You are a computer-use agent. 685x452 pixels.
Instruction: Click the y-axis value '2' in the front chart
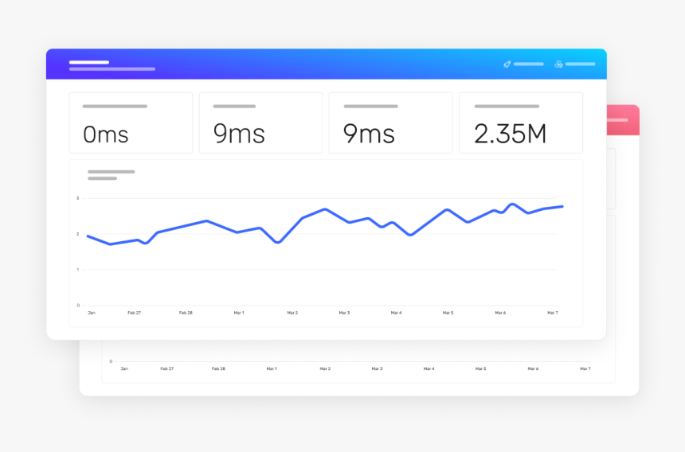pyautogui.click(x=78, y=234)
